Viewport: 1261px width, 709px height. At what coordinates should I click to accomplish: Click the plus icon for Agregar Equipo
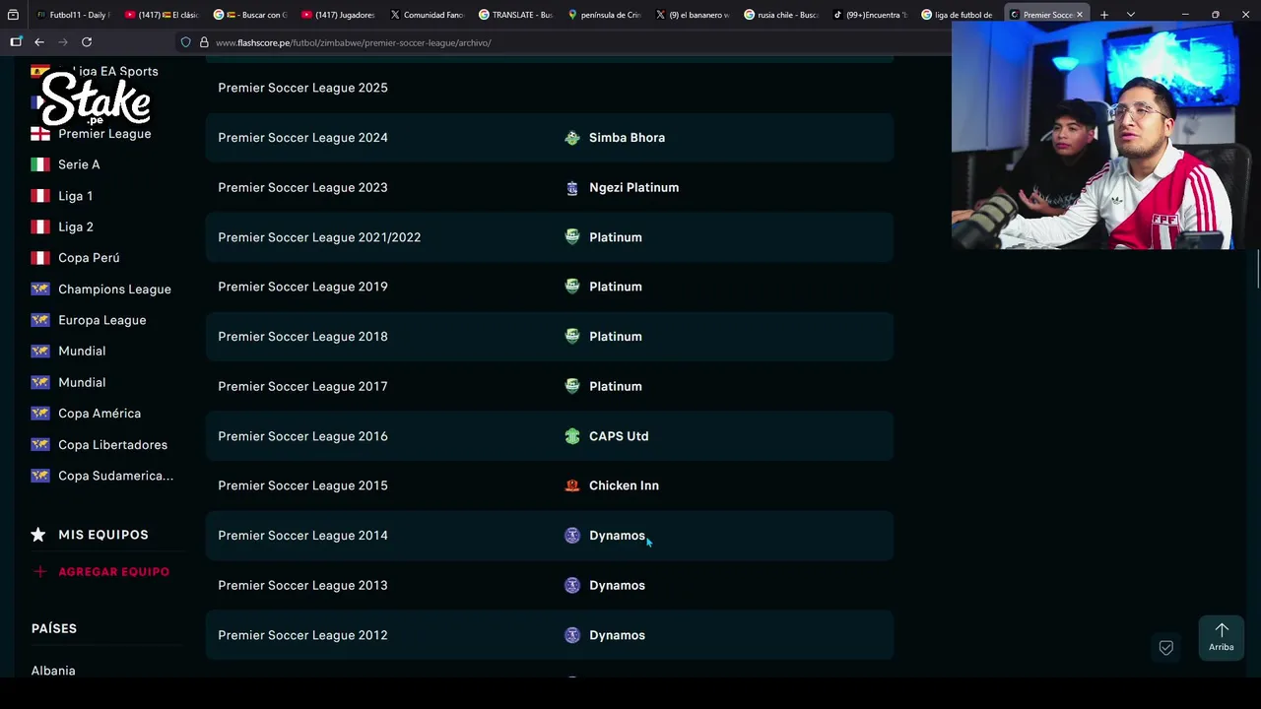coord(39,572)
